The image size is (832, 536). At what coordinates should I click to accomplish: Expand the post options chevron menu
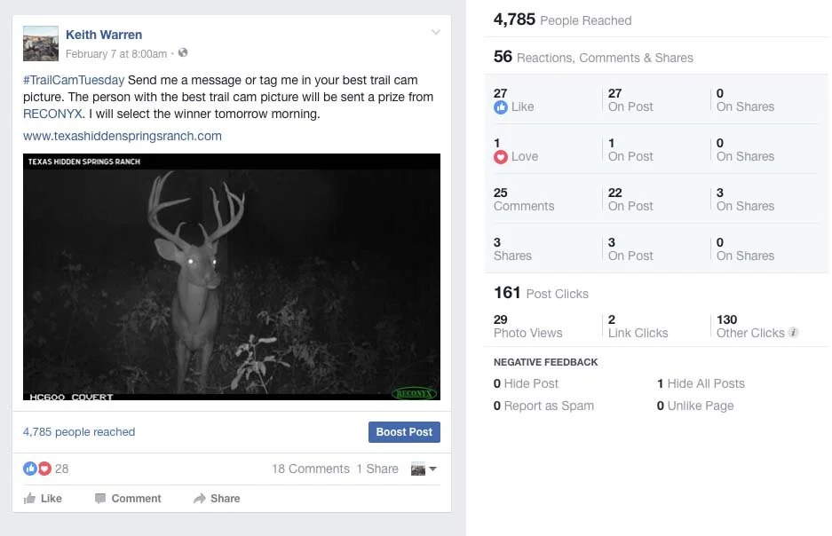(436, 32)
